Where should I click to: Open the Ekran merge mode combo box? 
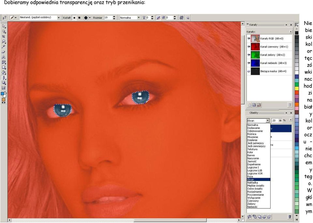pos(258,120)
